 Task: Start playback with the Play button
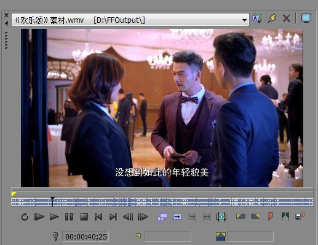54,217
